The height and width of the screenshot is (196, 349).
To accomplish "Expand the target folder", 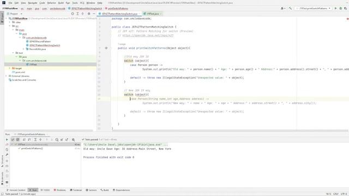I will [10, 68].
